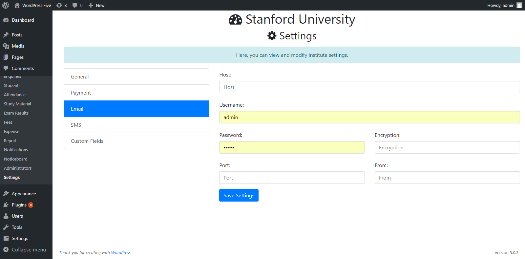This screenshot has height=259, width=525.
Task: Select the General settings tab
Action: pos(136,76)
